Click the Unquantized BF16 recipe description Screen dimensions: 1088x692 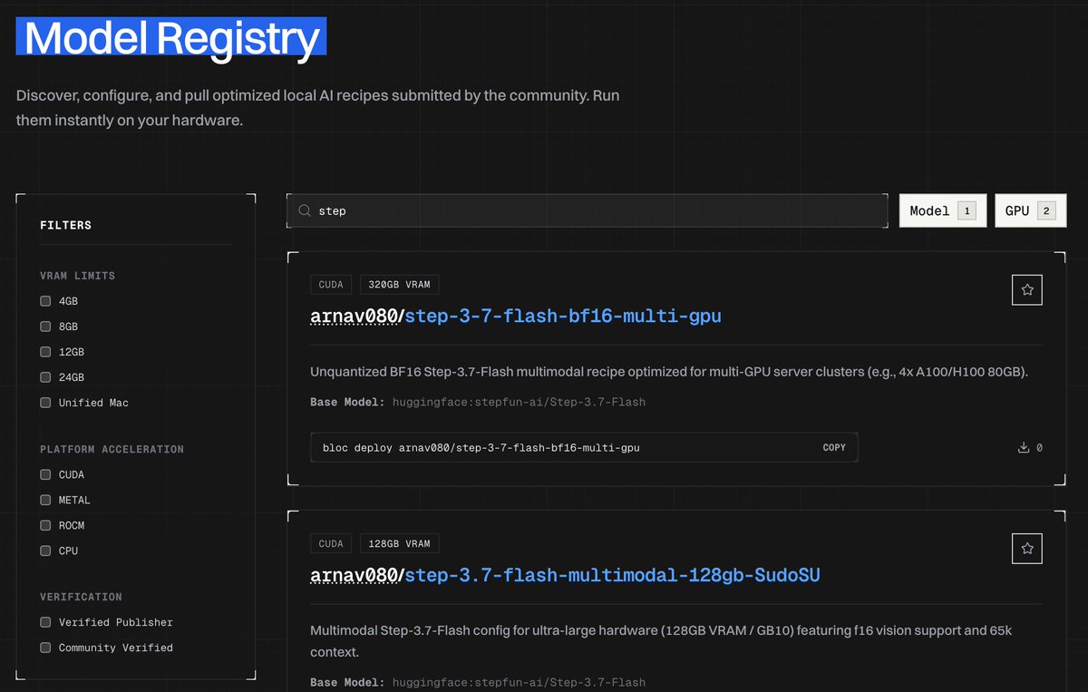click(x=669, y=372)
